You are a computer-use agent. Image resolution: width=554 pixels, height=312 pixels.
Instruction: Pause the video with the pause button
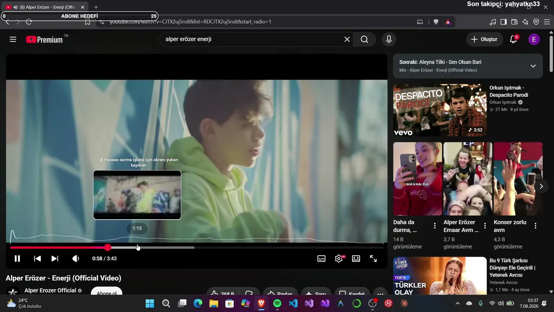(17, 259)
